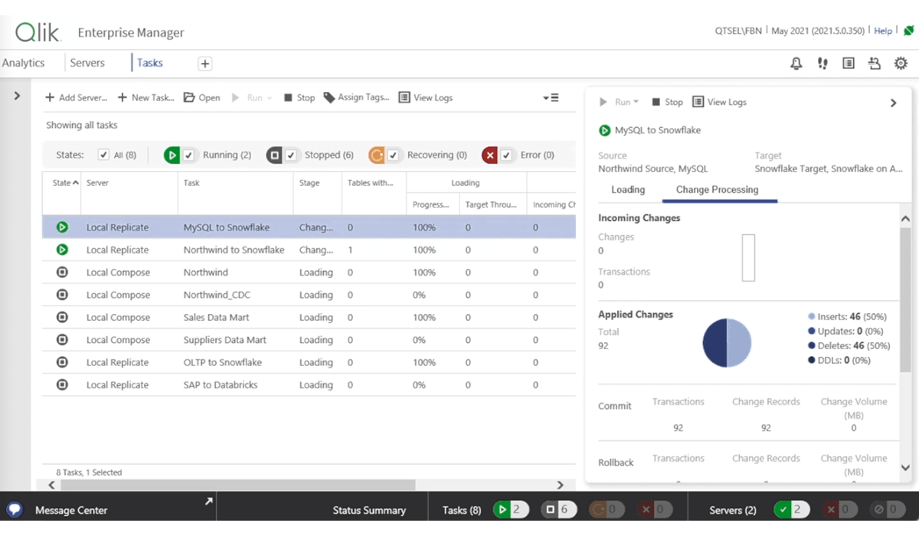Click horizontal scrollbar right arrow
Image resolution: width=919 pixels, height=536 pixels.
pyautogui.click(x=560, y=485)
